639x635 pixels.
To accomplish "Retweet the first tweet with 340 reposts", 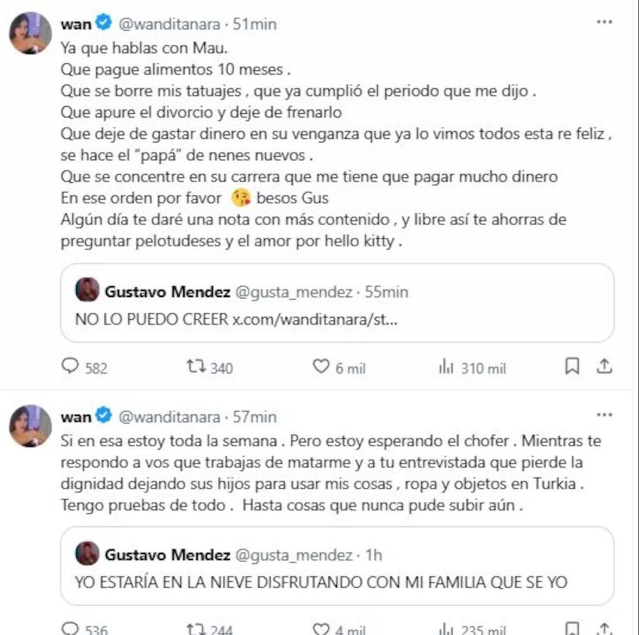I will pyautogui.click(x=194, y=366).
